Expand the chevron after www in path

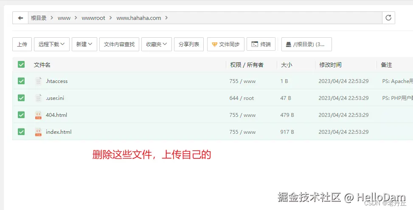point(76,18)
